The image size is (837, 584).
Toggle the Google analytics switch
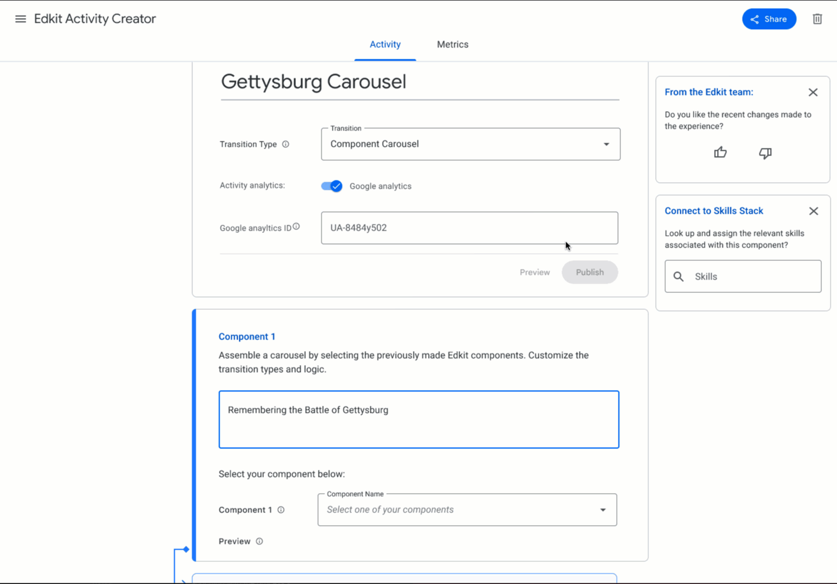coord(331,186)
